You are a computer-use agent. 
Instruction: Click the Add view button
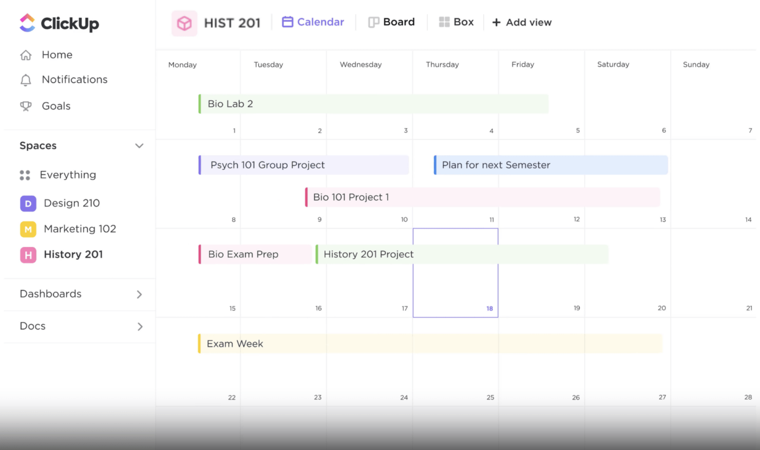(x=522, y=22)
